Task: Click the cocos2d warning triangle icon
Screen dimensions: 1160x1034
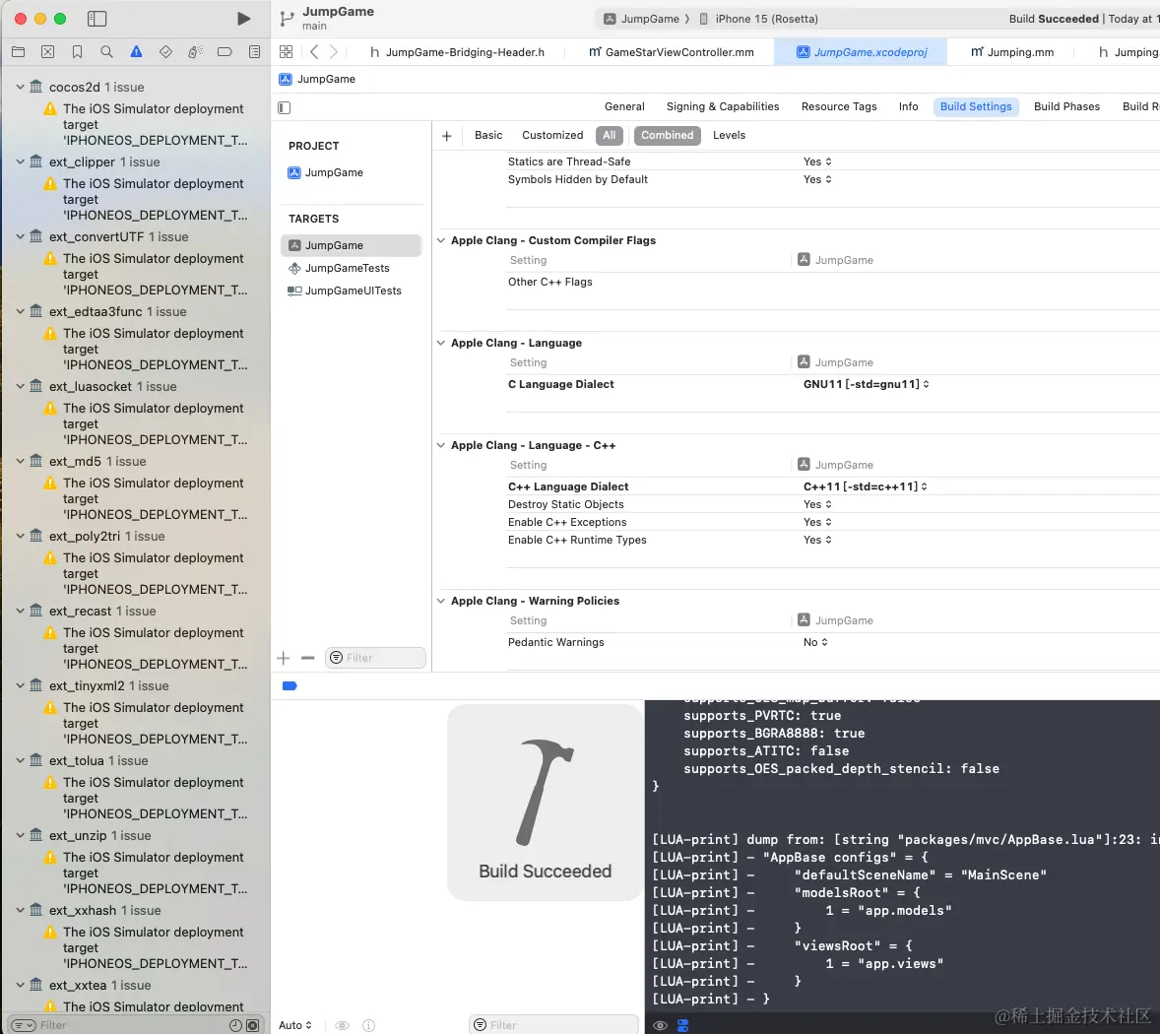Action: click(50, 108)
